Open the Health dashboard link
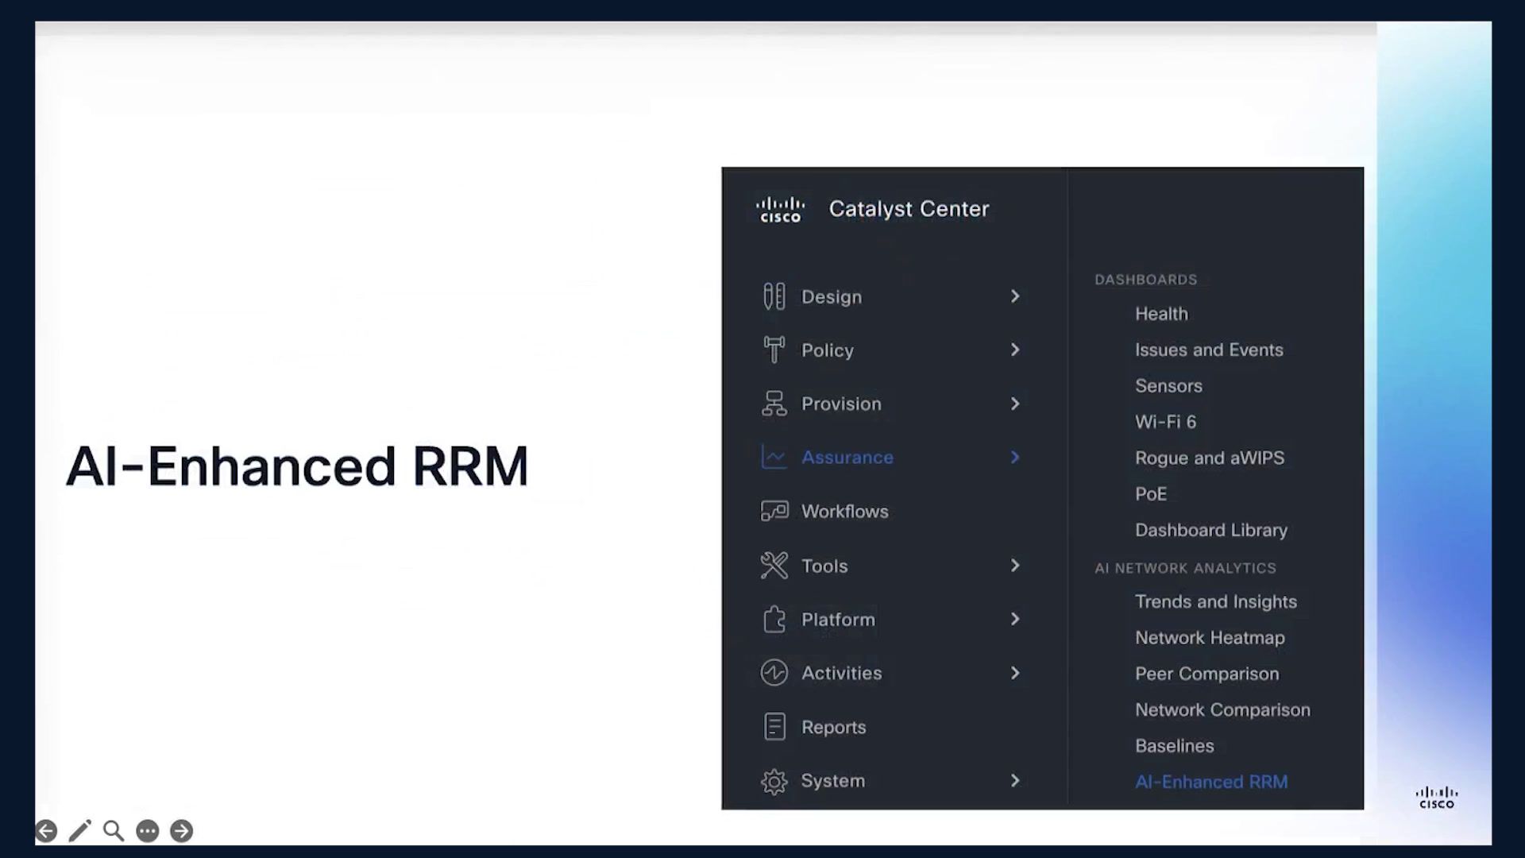Screen dimensions: 1525x858 coord(1161,314)
